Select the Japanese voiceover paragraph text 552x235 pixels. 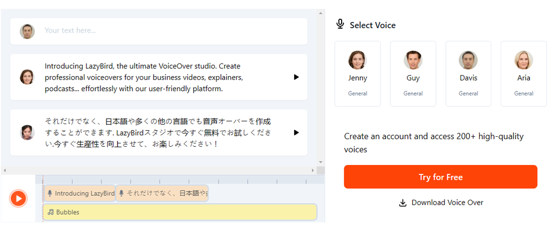[158, 133]
